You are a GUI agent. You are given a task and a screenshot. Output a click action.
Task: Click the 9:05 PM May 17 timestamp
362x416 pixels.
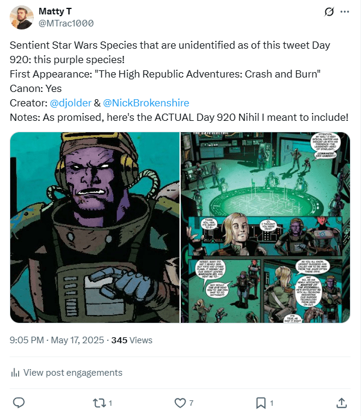point(57,340)
